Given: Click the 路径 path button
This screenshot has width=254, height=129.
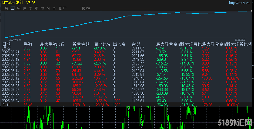Looking at the screenshot, I should pos(86,8).
